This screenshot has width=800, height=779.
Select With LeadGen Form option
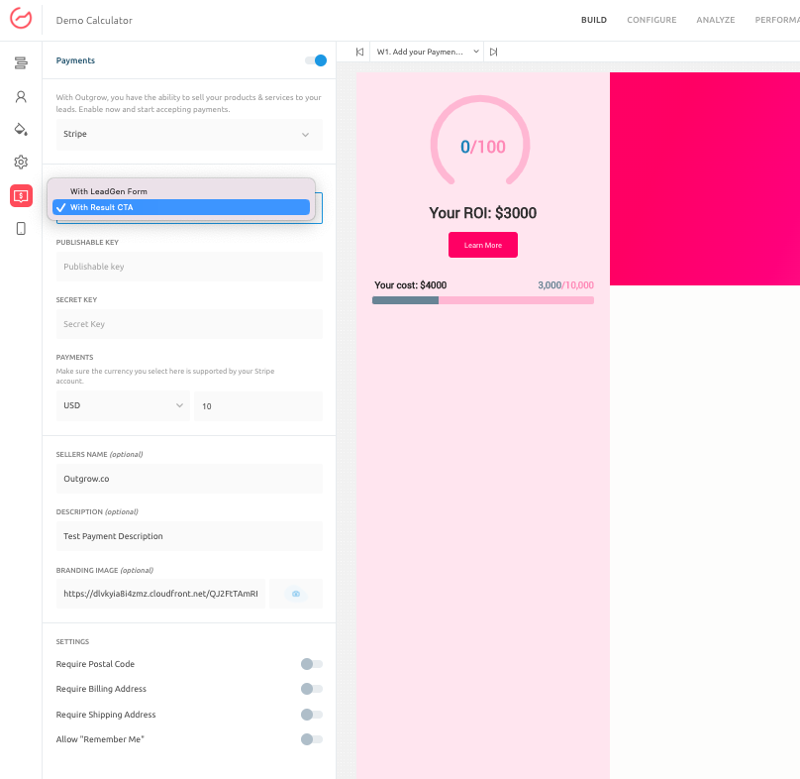(x=109, y=191)
